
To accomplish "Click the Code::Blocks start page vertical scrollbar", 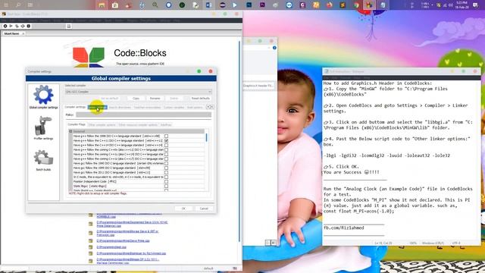I will pyautogui.click(x=239, y=141).
